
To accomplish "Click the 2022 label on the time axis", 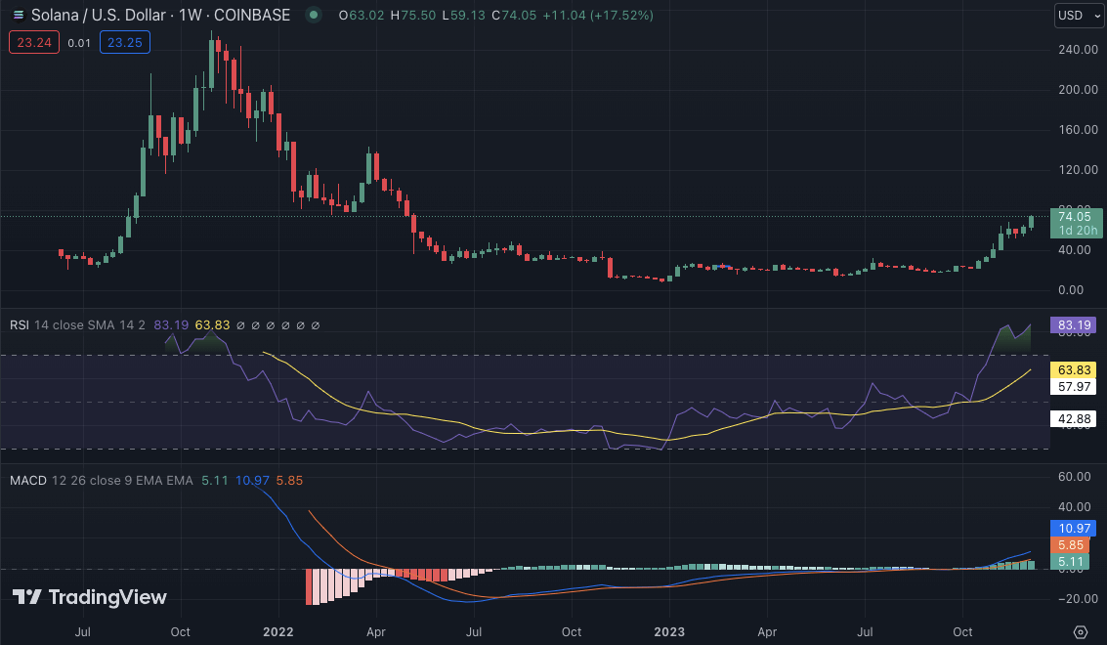I will point(279,632).
